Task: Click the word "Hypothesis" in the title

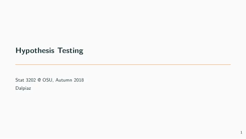Action: coord(35,51)
